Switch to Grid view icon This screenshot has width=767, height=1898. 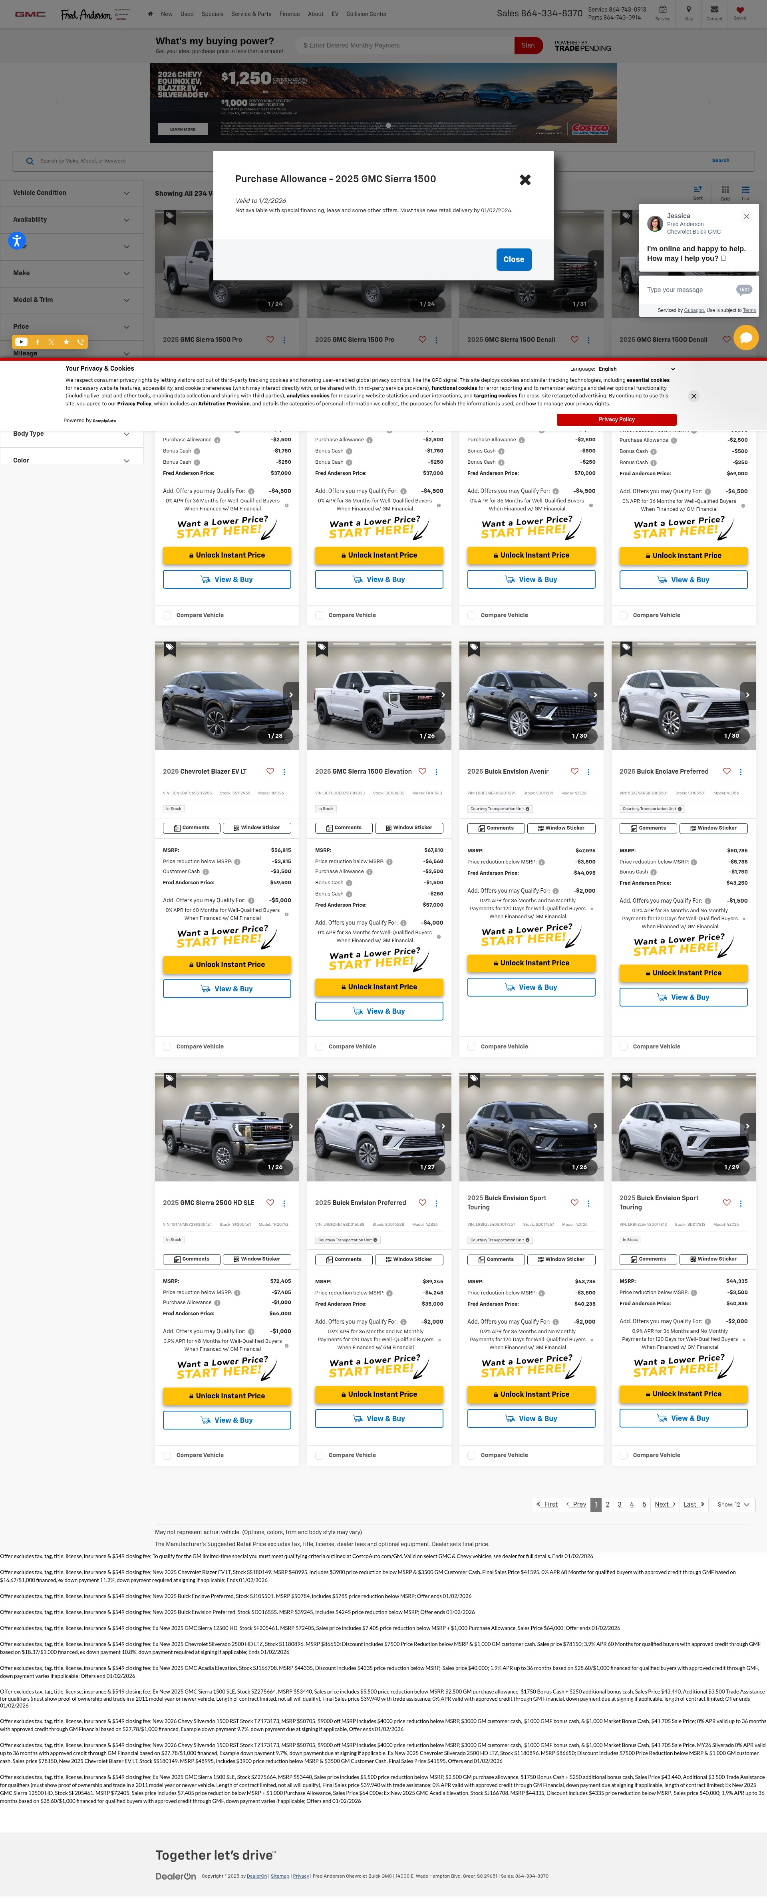point(725,189)
